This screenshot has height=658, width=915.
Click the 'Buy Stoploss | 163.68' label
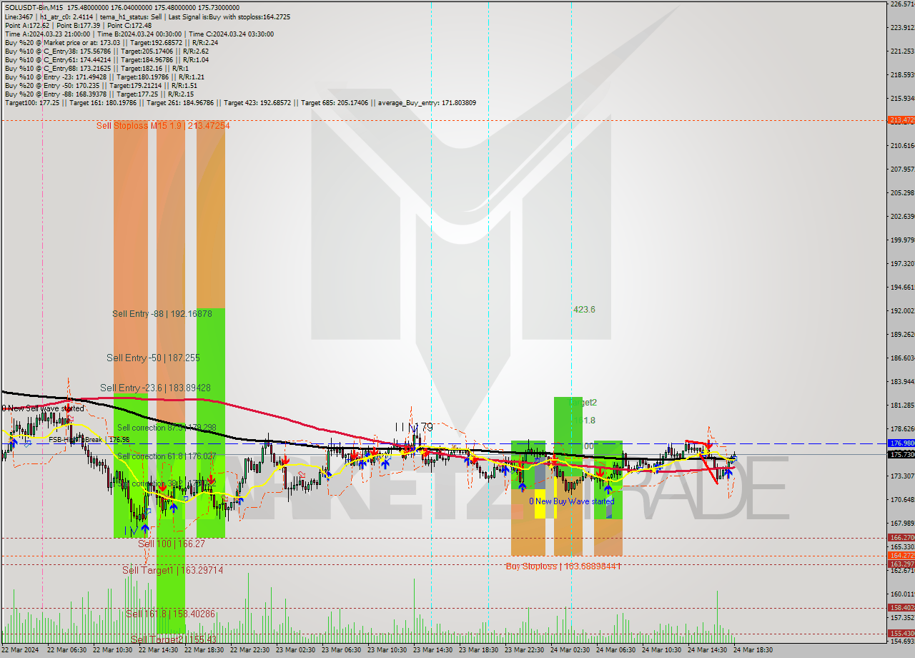click(563, 566)
